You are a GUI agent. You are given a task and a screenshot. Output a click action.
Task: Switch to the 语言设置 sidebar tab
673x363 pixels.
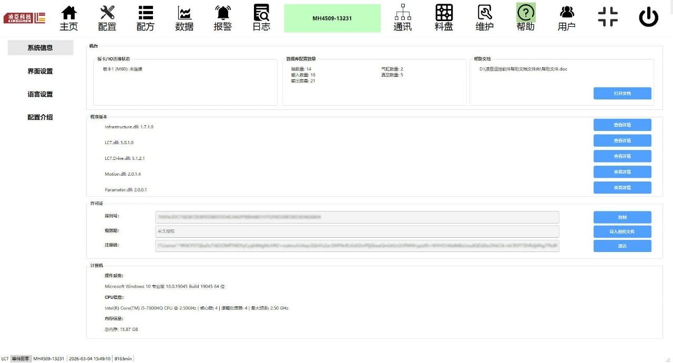[40, 94]
